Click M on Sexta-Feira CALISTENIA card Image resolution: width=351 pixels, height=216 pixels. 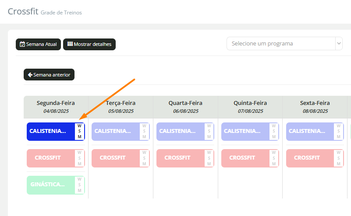[x=339, y=137]
